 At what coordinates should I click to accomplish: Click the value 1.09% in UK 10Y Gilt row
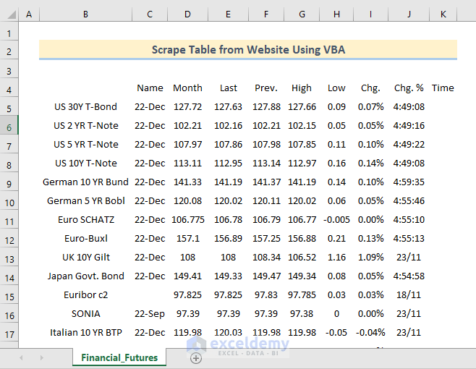(x=370, y=258)
